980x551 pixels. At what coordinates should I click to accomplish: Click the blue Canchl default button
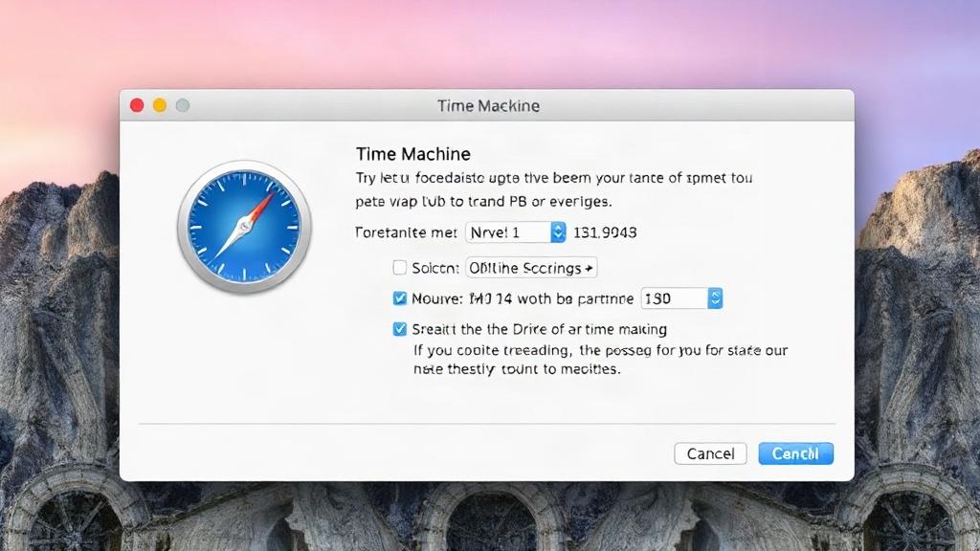point(795,453)
